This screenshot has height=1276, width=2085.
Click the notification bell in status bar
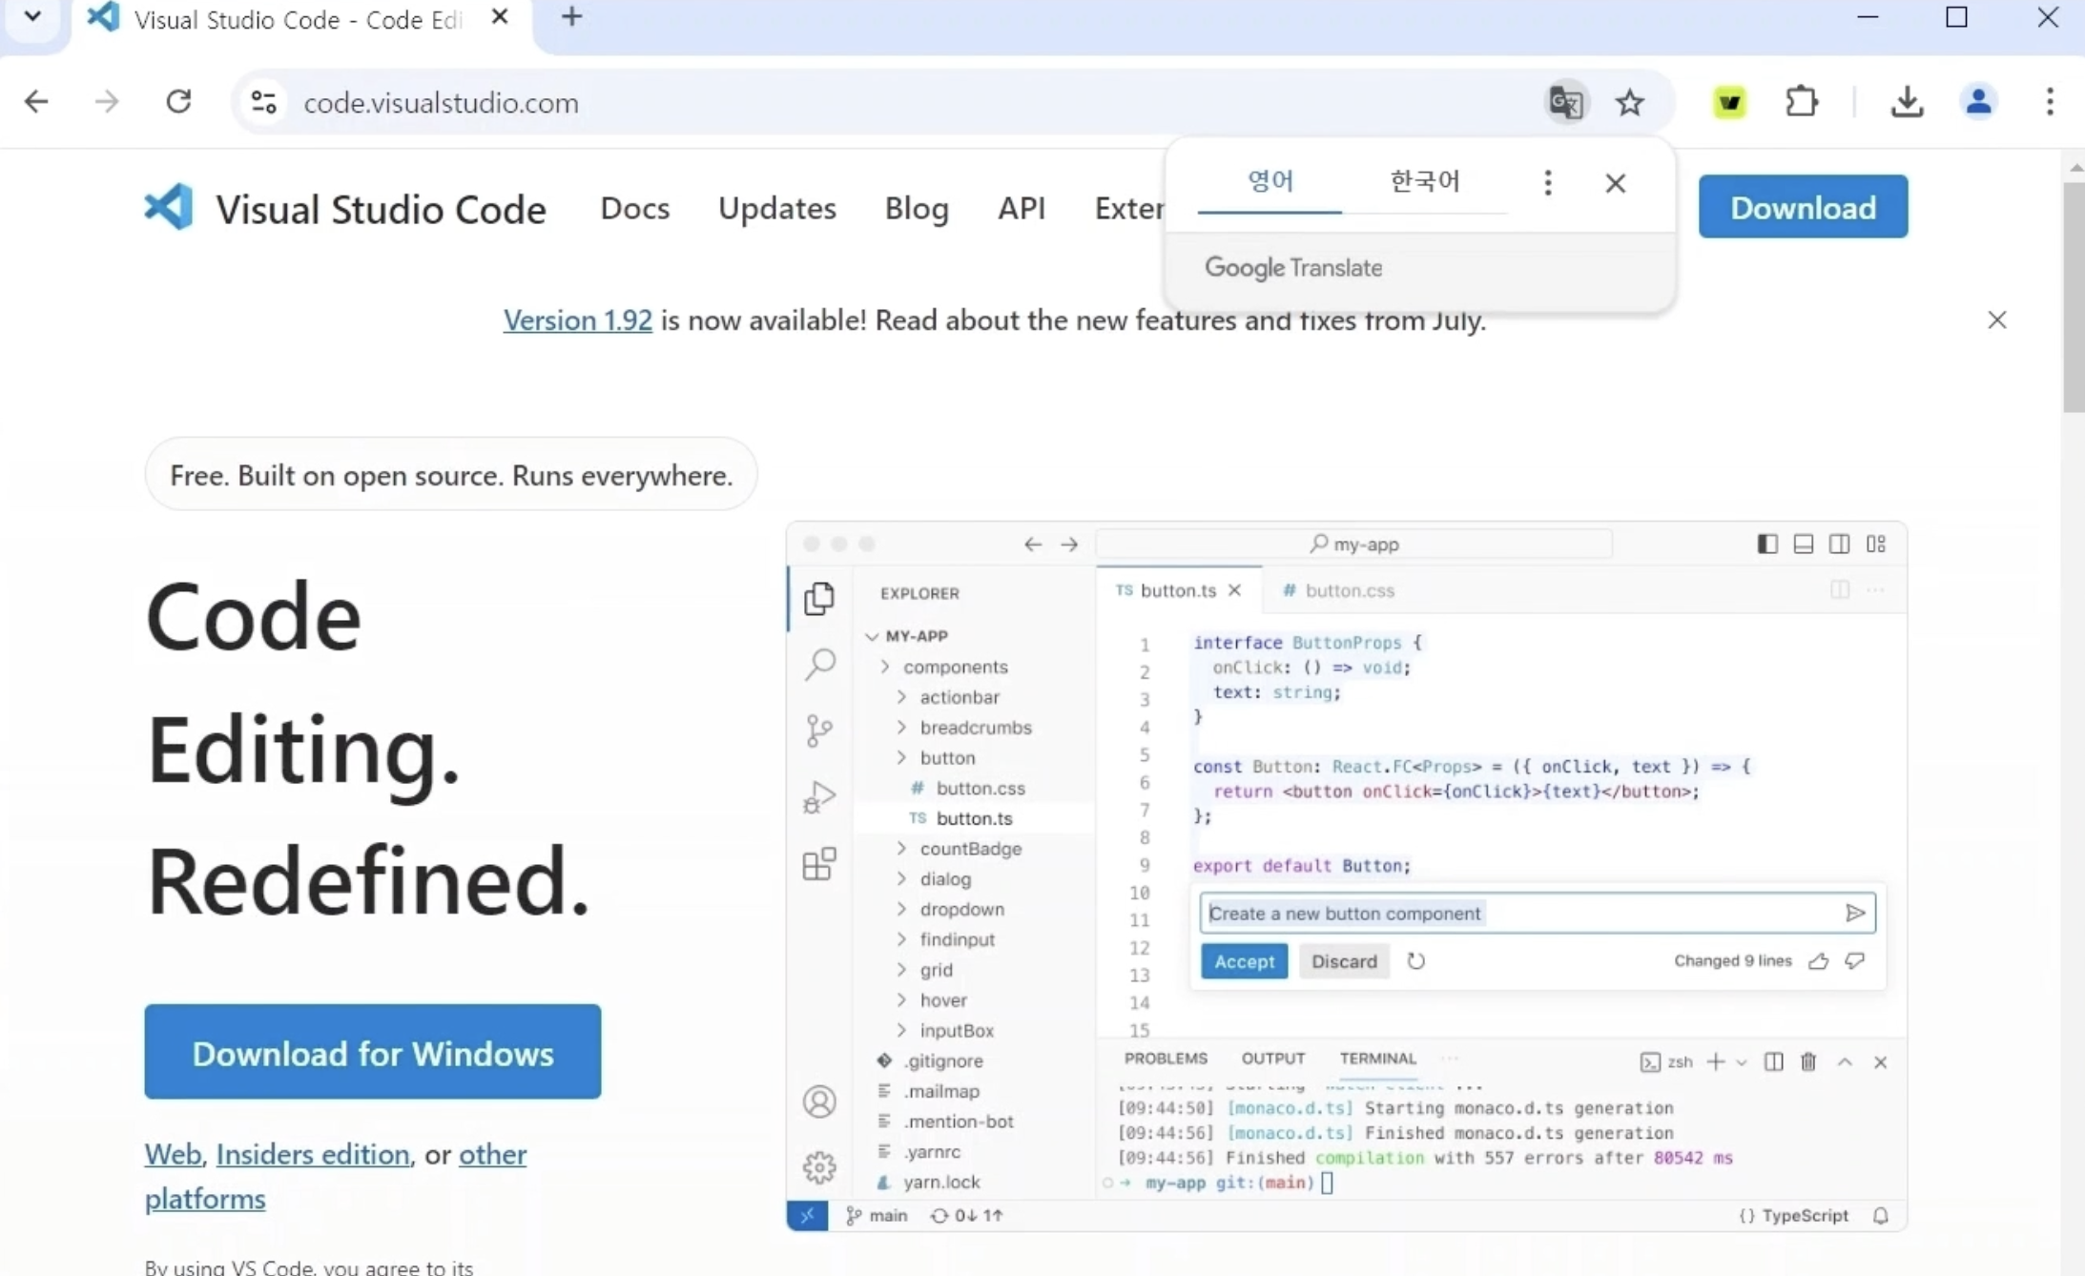(x=1881, y=1215)
